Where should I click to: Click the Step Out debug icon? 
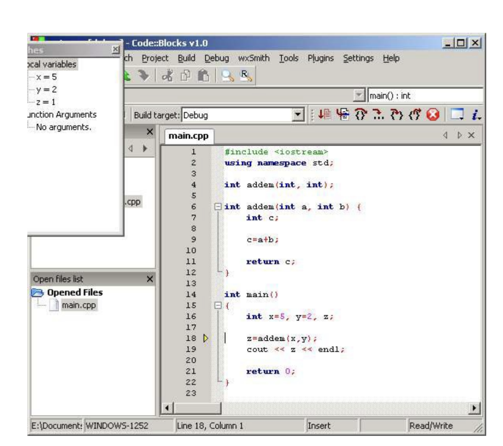(413, 114)
